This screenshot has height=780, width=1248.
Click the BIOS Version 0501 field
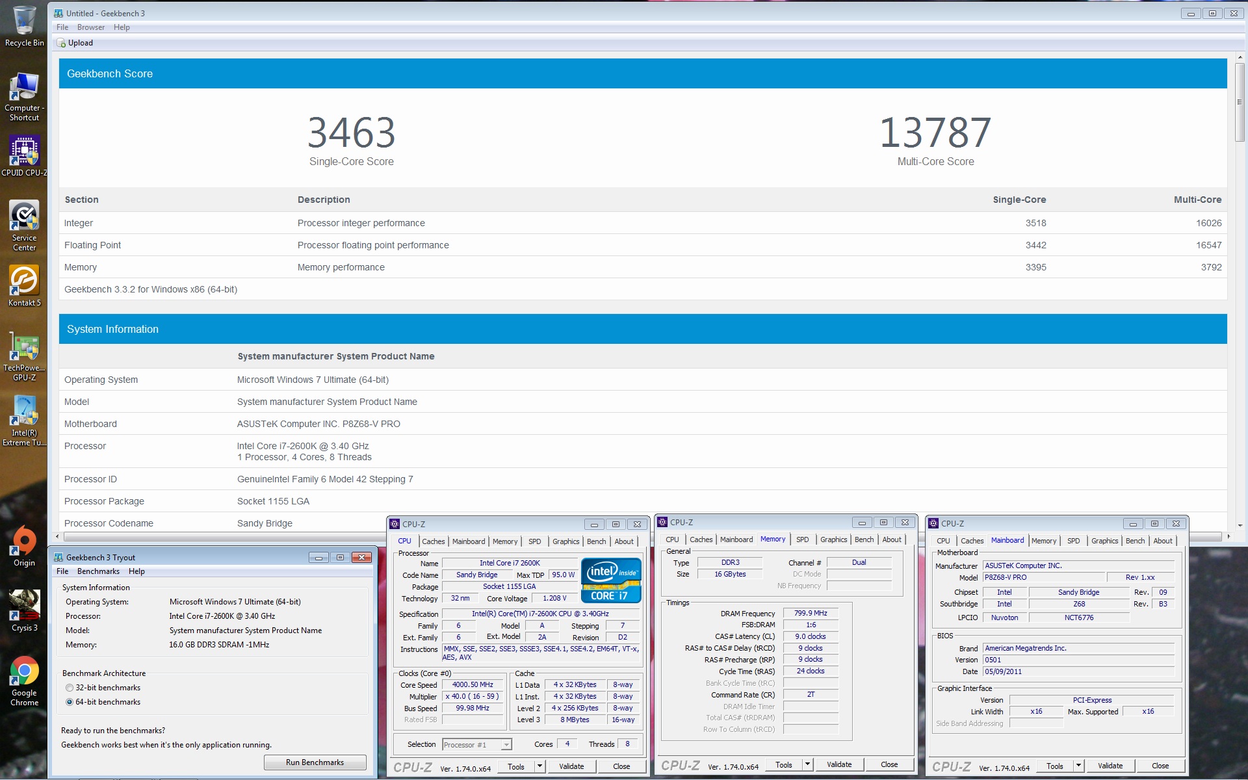click(1079, 660)
